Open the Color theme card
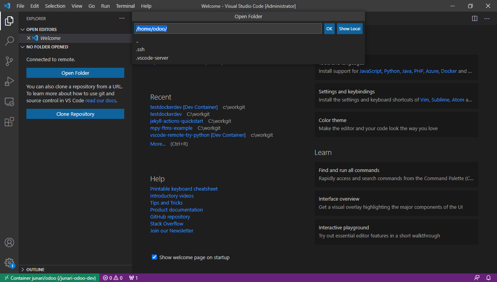The image size is (497, 282). (x=396, y=124)
